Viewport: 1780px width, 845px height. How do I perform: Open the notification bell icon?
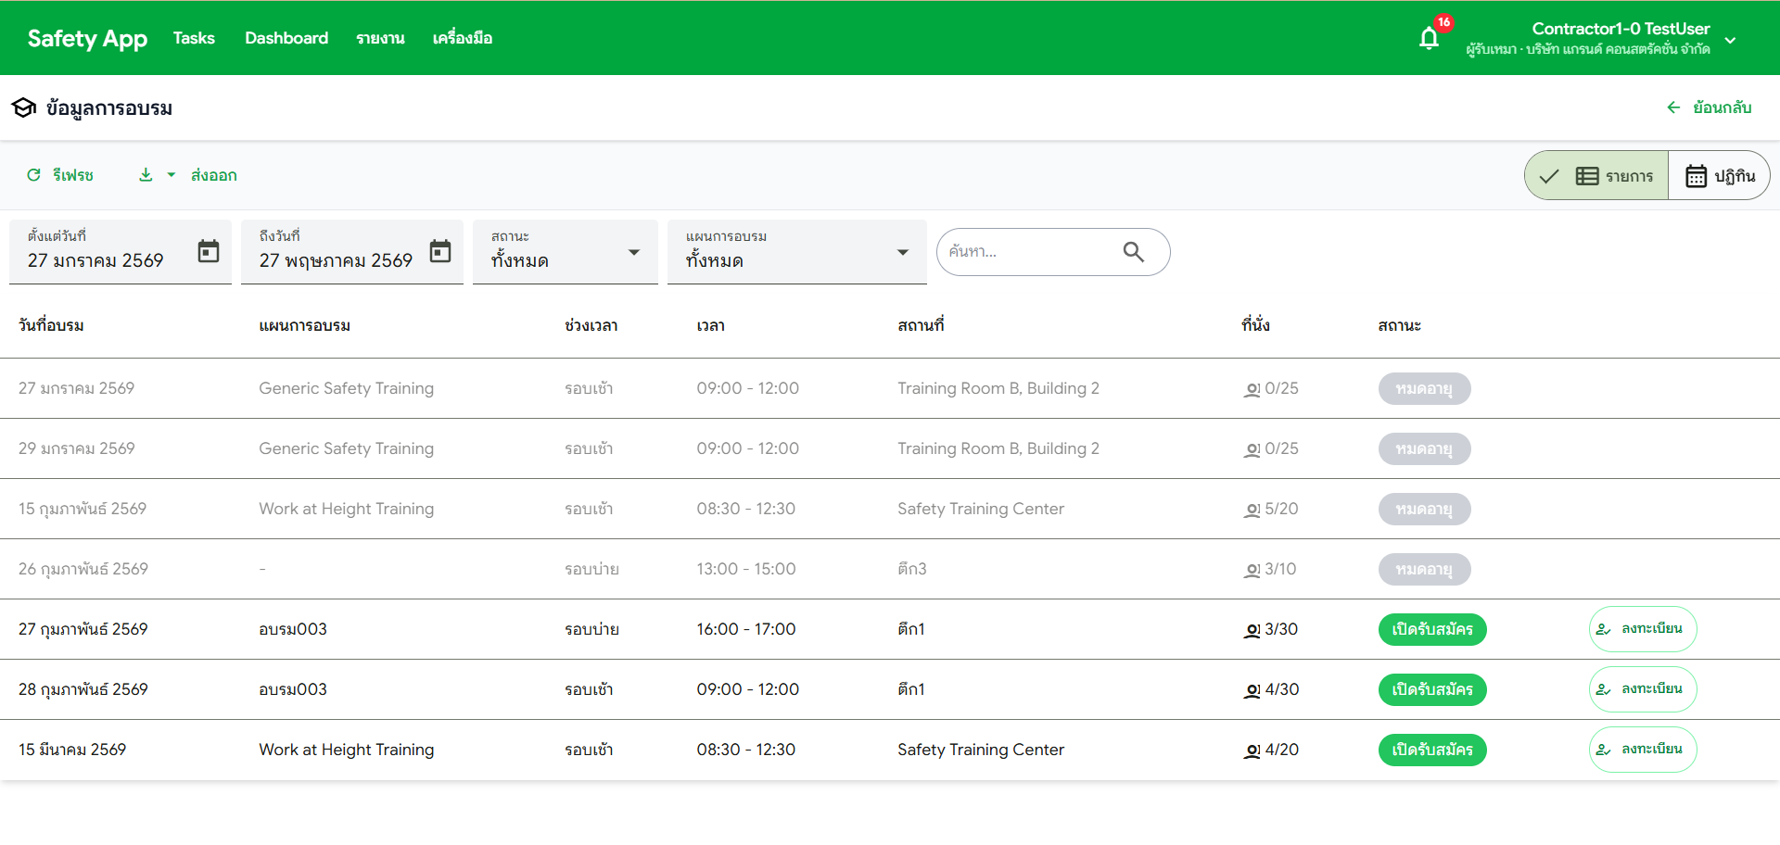[1428, 37]
